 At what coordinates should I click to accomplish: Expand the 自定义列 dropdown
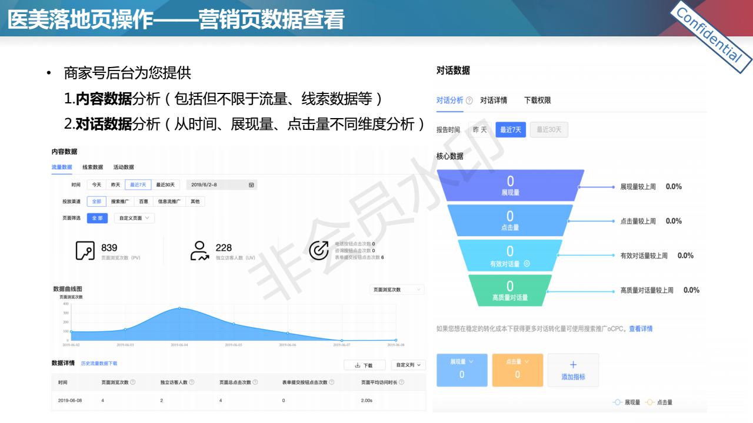click(408, 365)
